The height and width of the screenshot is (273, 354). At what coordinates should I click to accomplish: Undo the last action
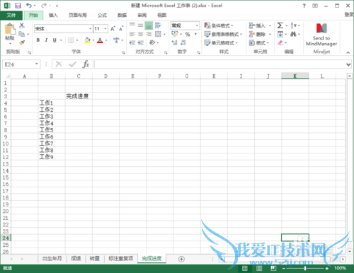(29, 6)
